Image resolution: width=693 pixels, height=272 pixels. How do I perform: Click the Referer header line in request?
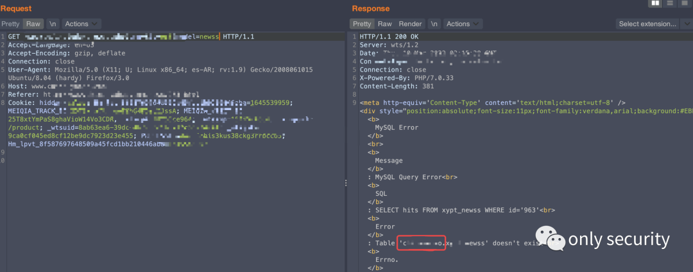104,94
